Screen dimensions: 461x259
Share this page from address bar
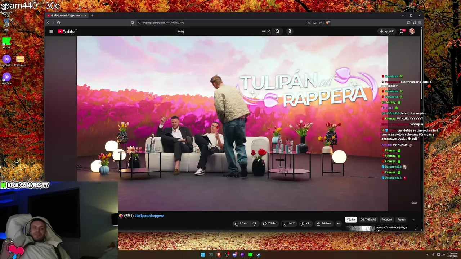pyautogui.click(x=321, y=23)
